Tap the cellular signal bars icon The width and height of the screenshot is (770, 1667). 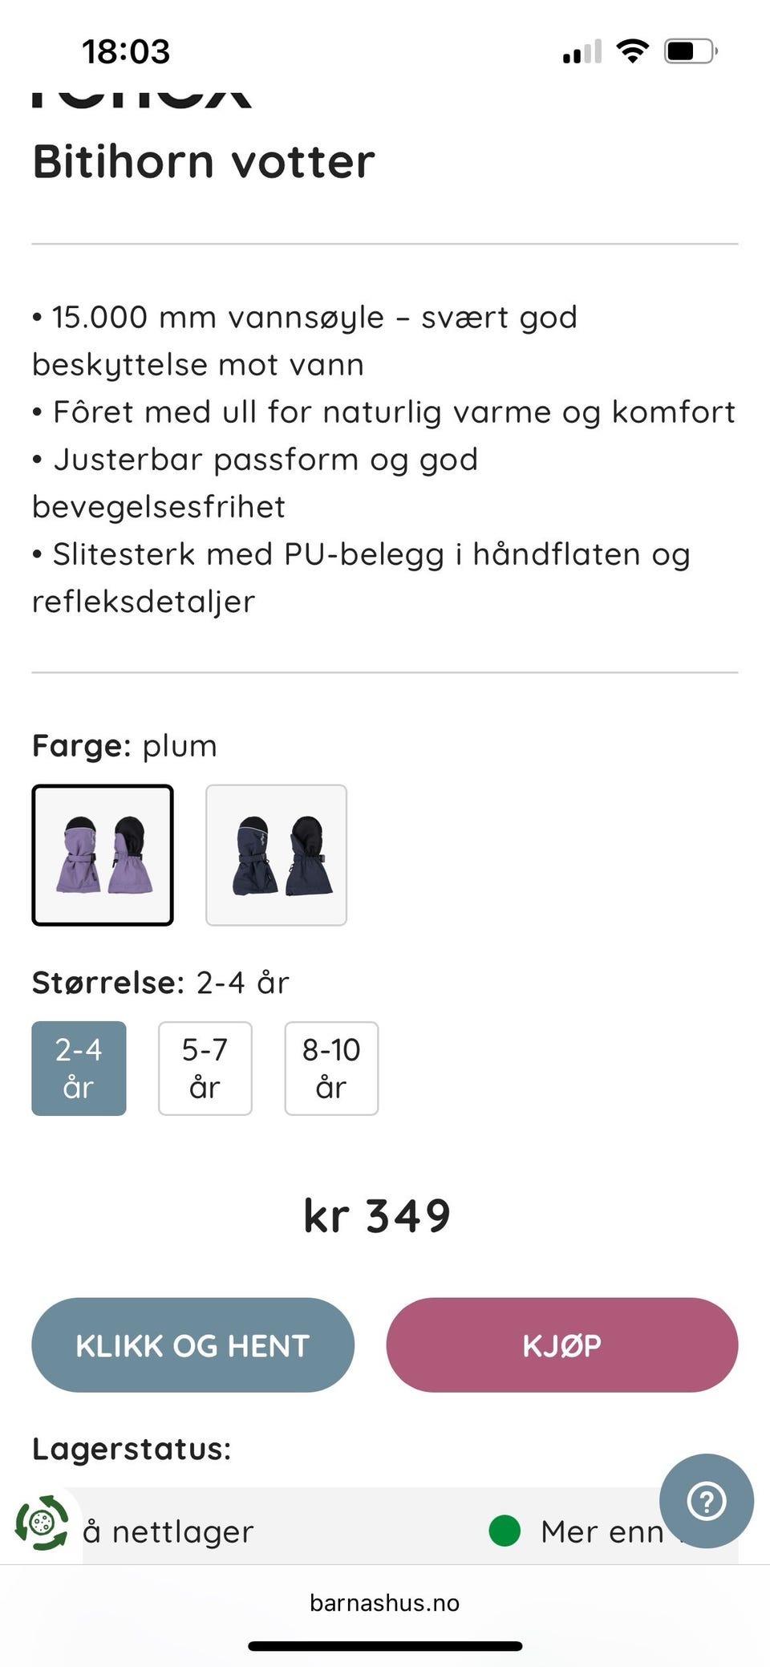582,52
